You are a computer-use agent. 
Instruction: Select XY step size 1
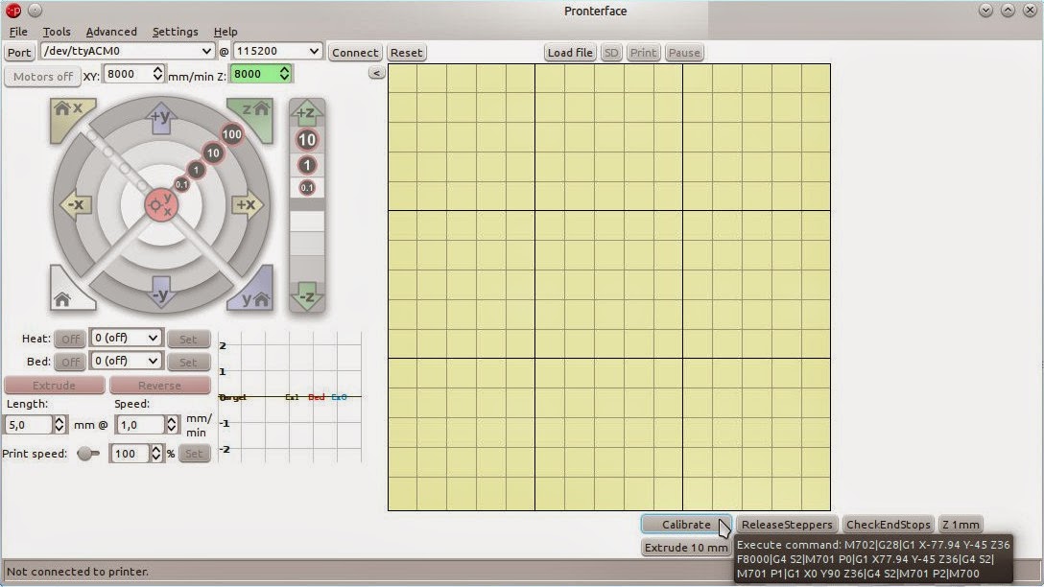point(196,170)
